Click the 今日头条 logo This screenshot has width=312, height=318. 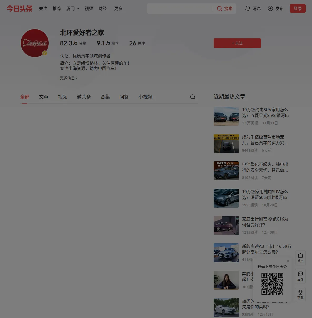point(19,8)
